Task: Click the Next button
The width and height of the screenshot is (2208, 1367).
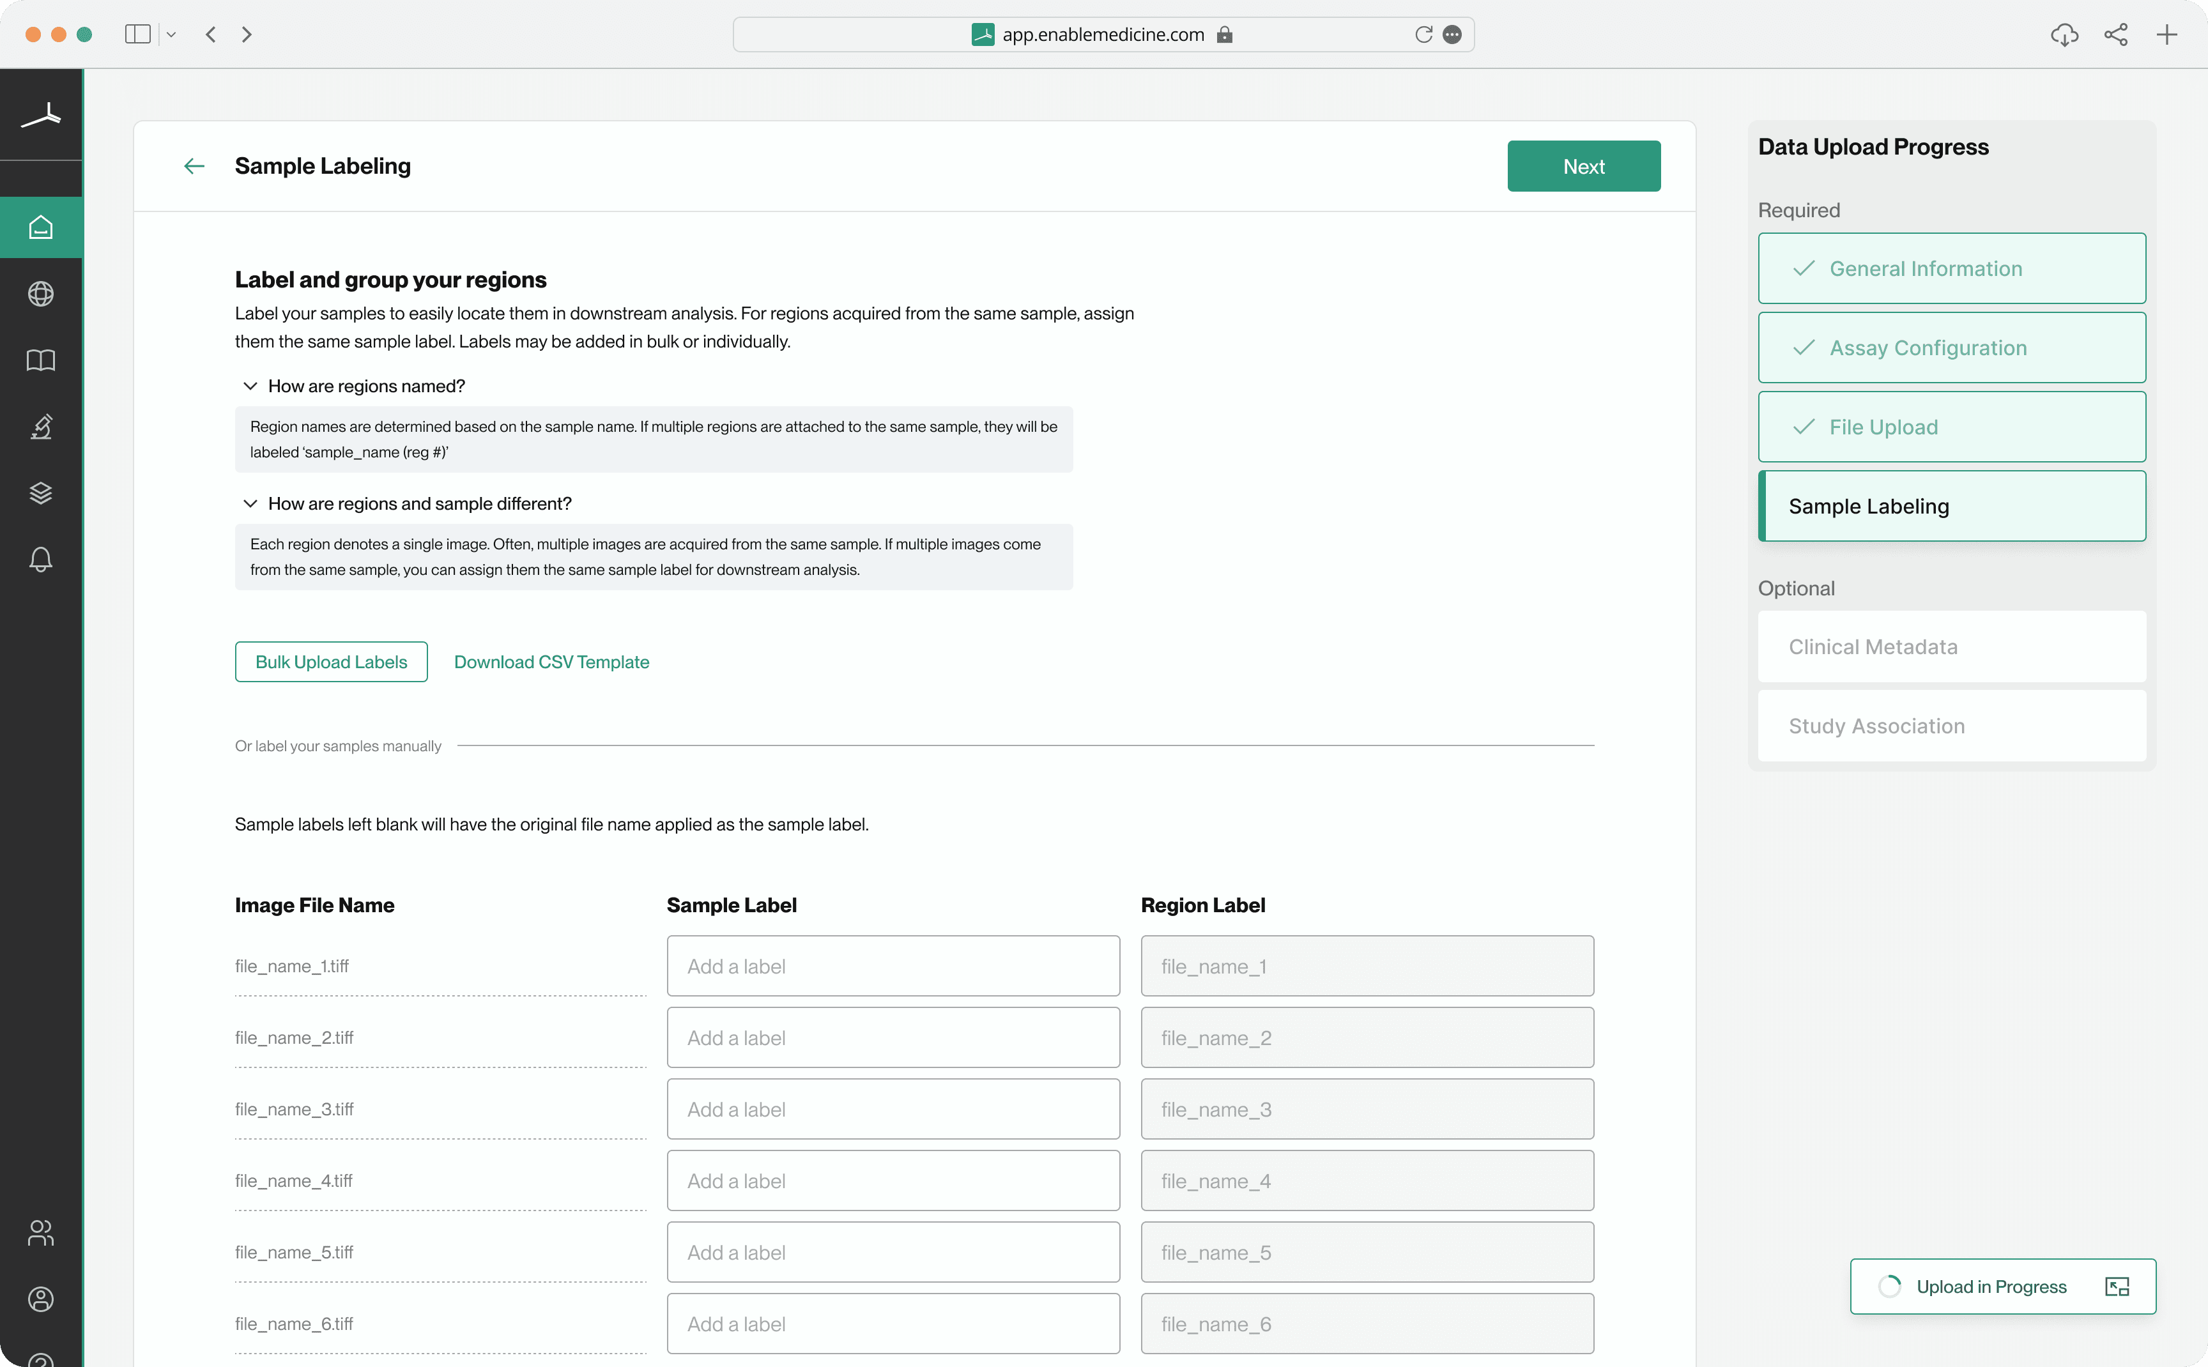Action: [1583, 166]
